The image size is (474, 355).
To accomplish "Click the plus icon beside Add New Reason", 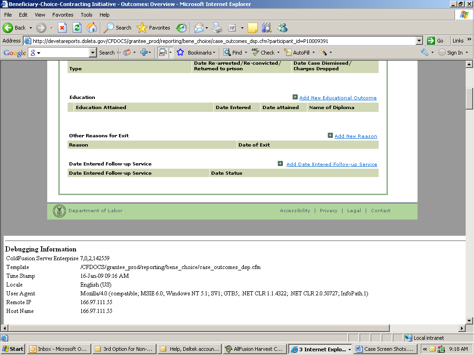I will click(x=330, y=135).
